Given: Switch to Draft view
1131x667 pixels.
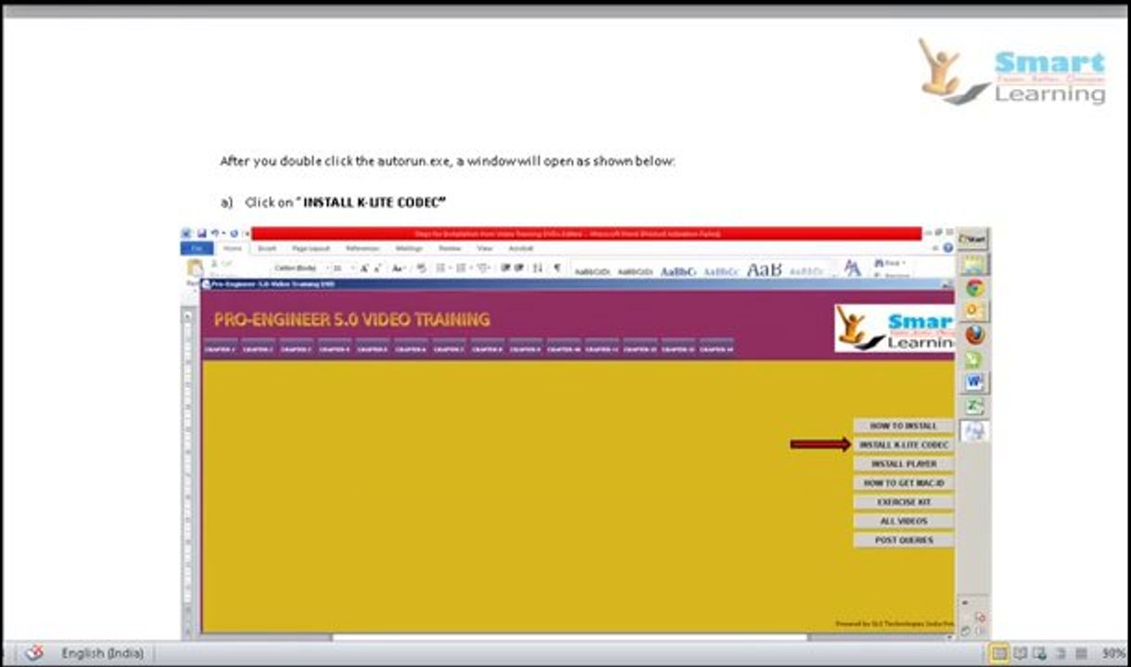Looking at the screenshot, I should point(1081,654).
